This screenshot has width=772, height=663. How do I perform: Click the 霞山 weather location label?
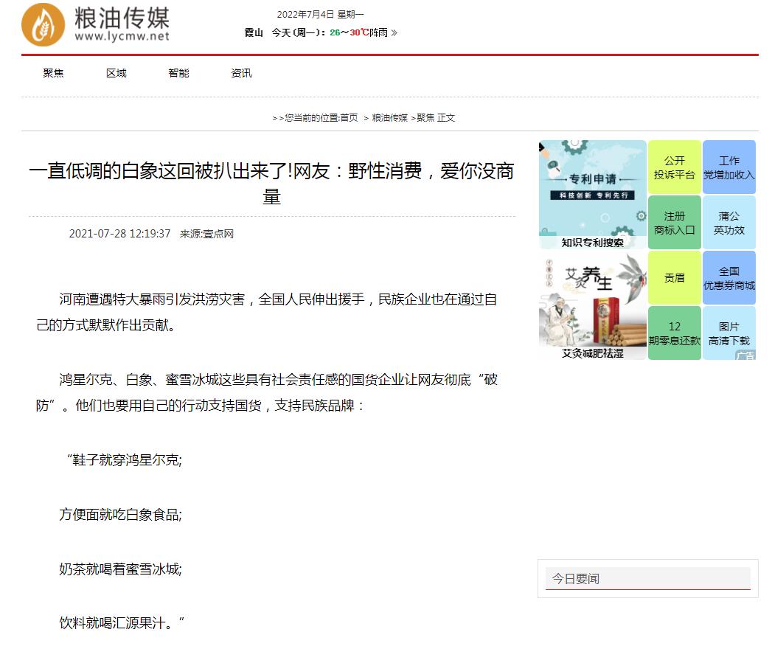click(254, 33)
